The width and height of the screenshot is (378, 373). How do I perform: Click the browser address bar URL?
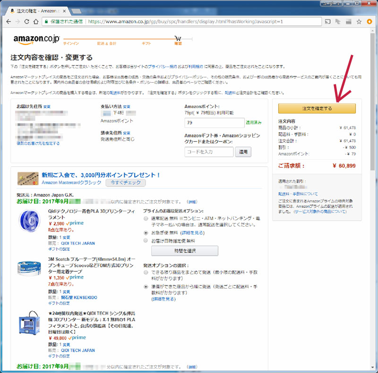click(185, 21)
